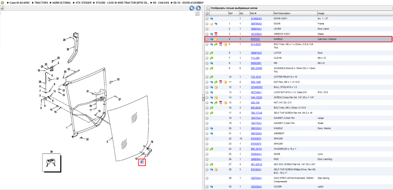The width and height of the screenshot is (393, 190).
Task: Click the previous page blue arrow
Action: [x=192, y=8]
